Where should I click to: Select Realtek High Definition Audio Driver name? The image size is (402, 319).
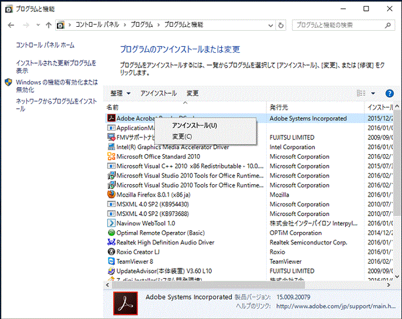pos(165,242)
